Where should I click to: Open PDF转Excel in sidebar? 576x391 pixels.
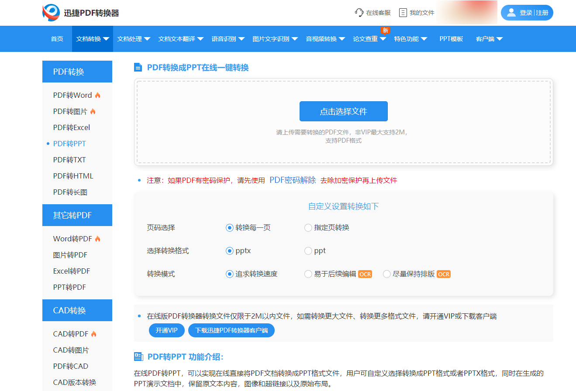pos(72,127)
